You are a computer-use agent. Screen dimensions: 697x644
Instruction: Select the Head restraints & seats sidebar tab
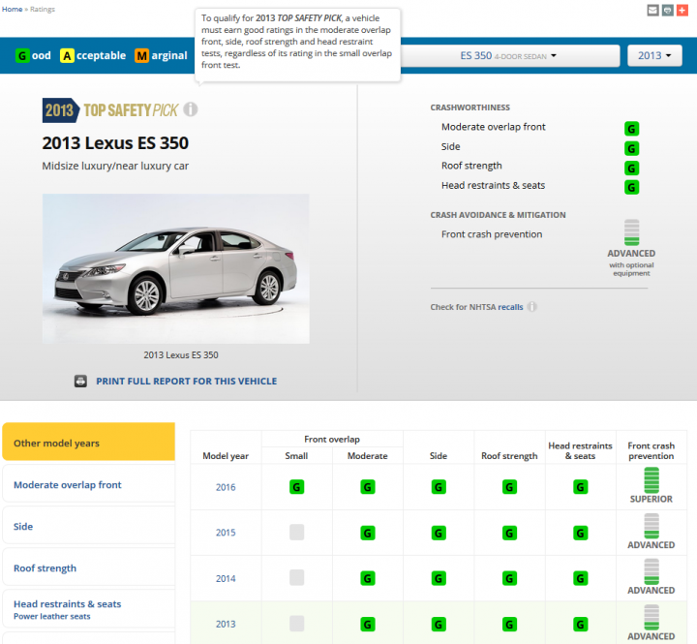click(89, 609)
